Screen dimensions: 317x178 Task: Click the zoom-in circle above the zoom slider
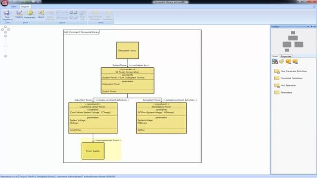click(5, 36)
